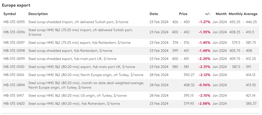262x115 pixels.
Task: Open symbol MB-STE-0894
Action: pos(14,85)
